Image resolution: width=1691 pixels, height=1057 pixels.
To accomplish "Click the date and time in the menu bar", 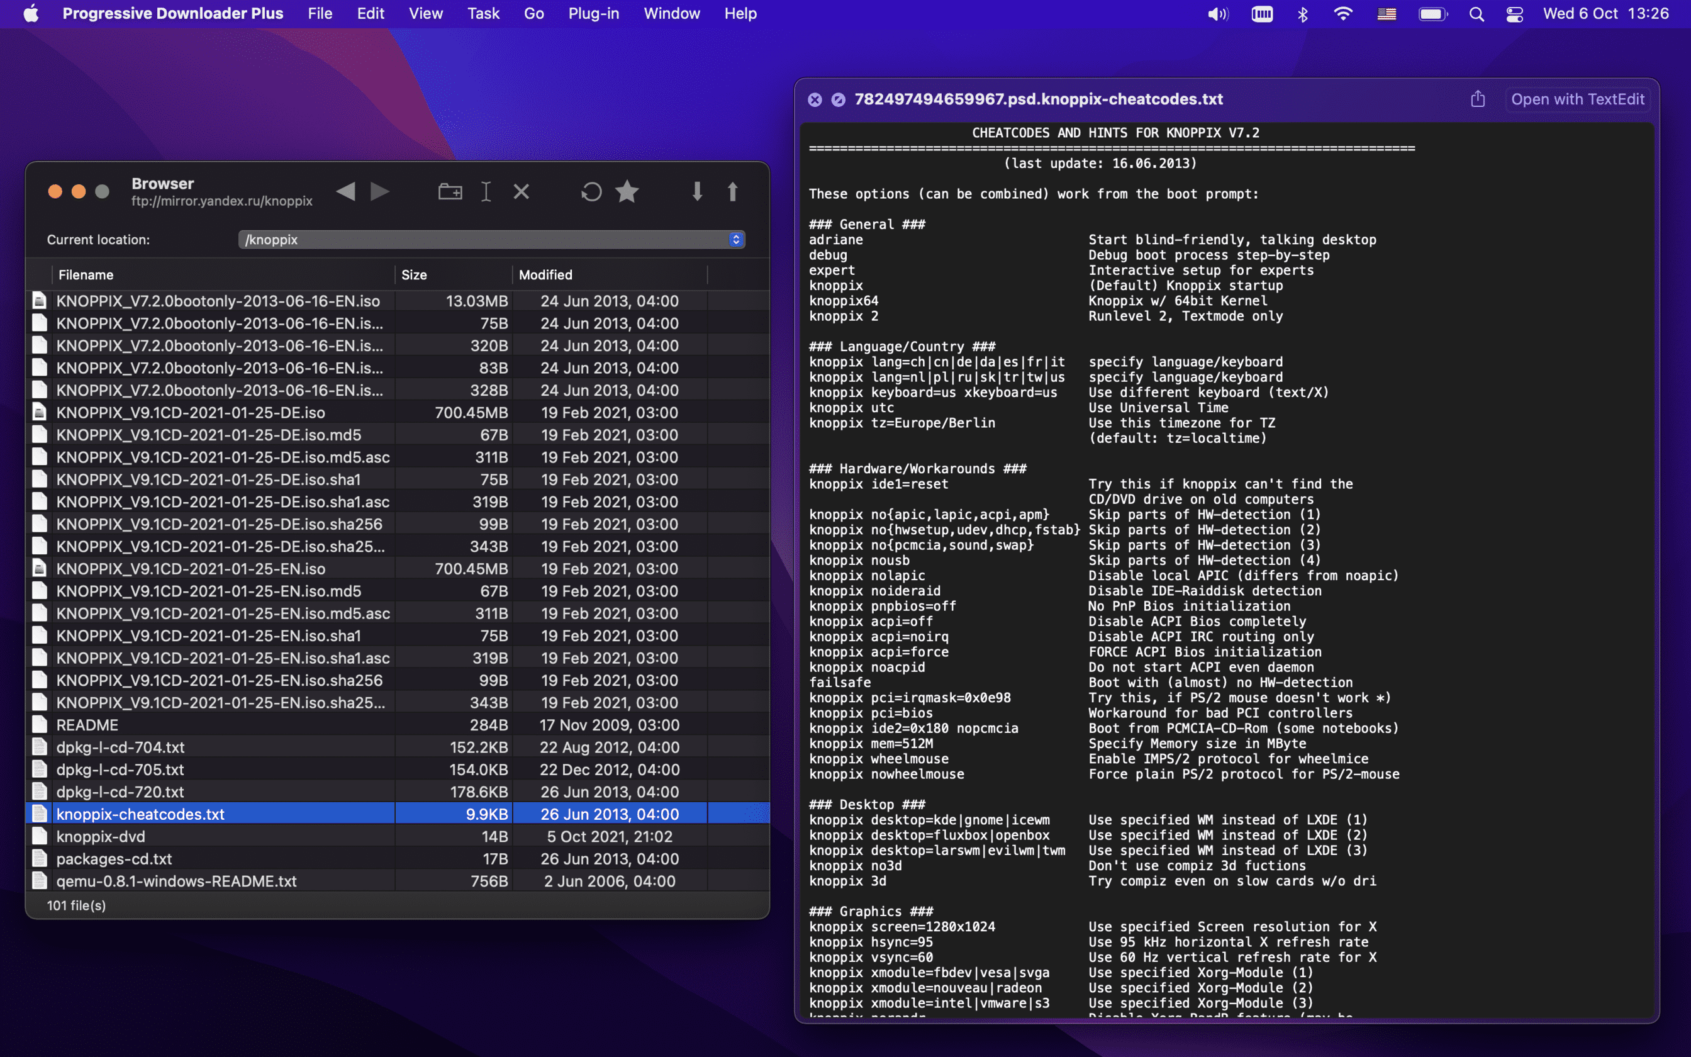I will pos(1605,13).
